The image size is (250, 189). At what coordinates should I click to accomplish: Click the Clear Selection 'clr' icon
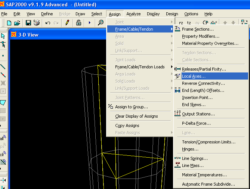click(x=3, y=154)
